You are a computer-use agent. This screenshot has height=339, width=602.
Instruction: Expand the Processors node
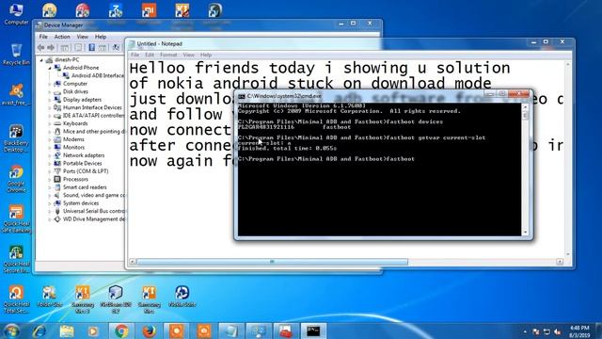50,180
